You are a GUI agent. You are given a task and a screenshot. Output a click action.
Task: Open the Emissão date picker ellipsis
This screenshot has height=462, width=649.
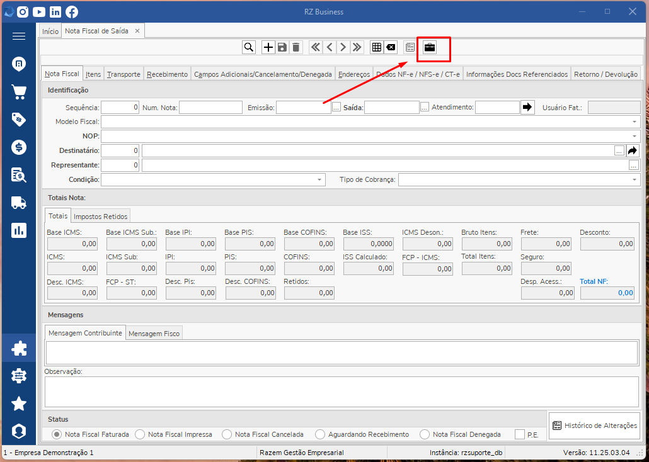click(336, 107)
